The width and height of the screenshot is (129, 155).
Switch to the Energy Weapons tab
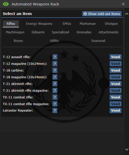click(x=39, y=24)
